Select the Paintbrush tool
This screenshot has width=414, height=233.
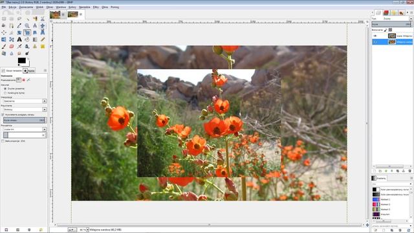[4, 46]
